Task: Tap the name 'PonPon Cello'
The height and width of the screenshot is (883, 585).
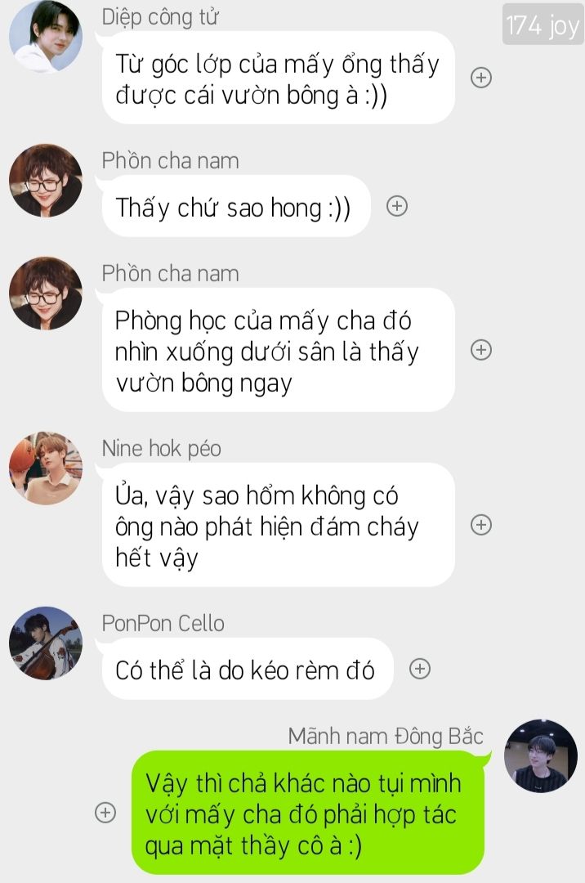Action: 163,623
